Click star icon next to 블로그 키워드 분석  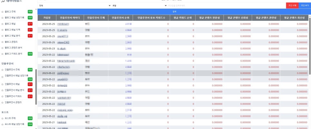tap(3, 54)
